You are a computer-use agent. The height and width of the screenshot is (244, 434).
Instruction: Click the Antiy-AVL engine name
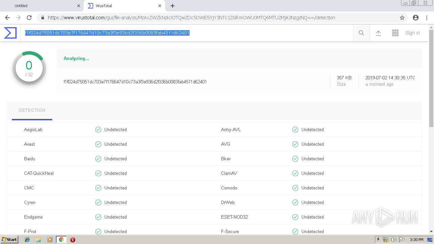231,129
